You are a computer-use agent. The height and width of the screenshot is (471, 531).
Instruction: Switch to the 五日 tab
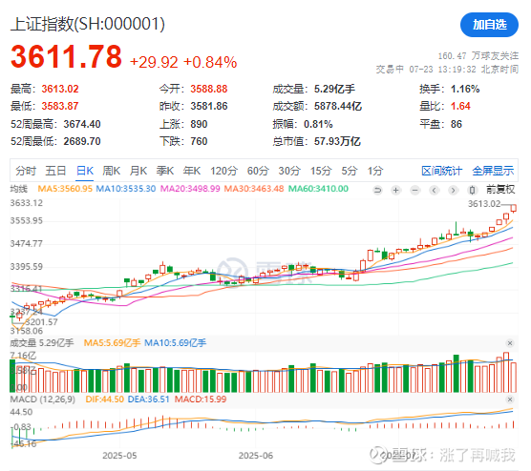coord(55,171)
